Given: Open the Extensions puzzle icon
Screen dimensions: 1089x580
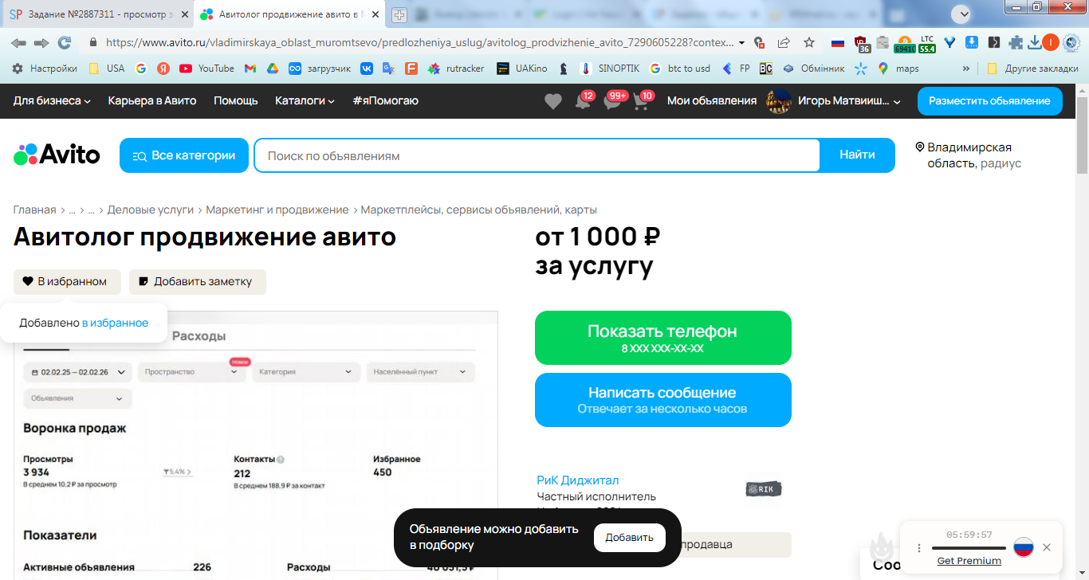Looking at the screenshot, I should [x=1016, y=42].
